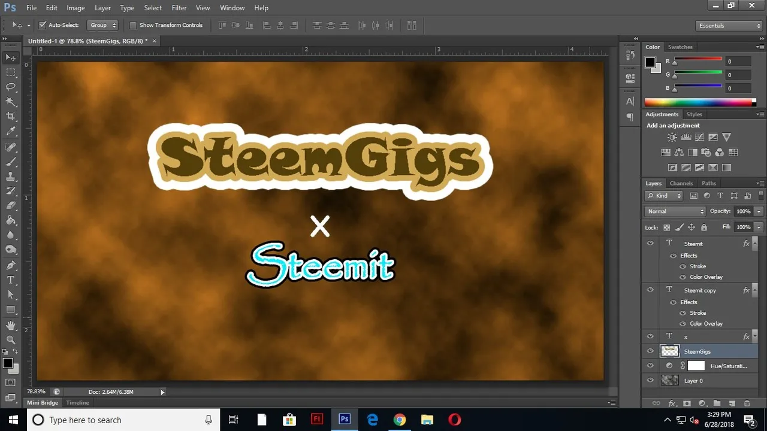Screen dimensions: 767x431
Task: Select the Crop tool
Action: coord(11,116)
